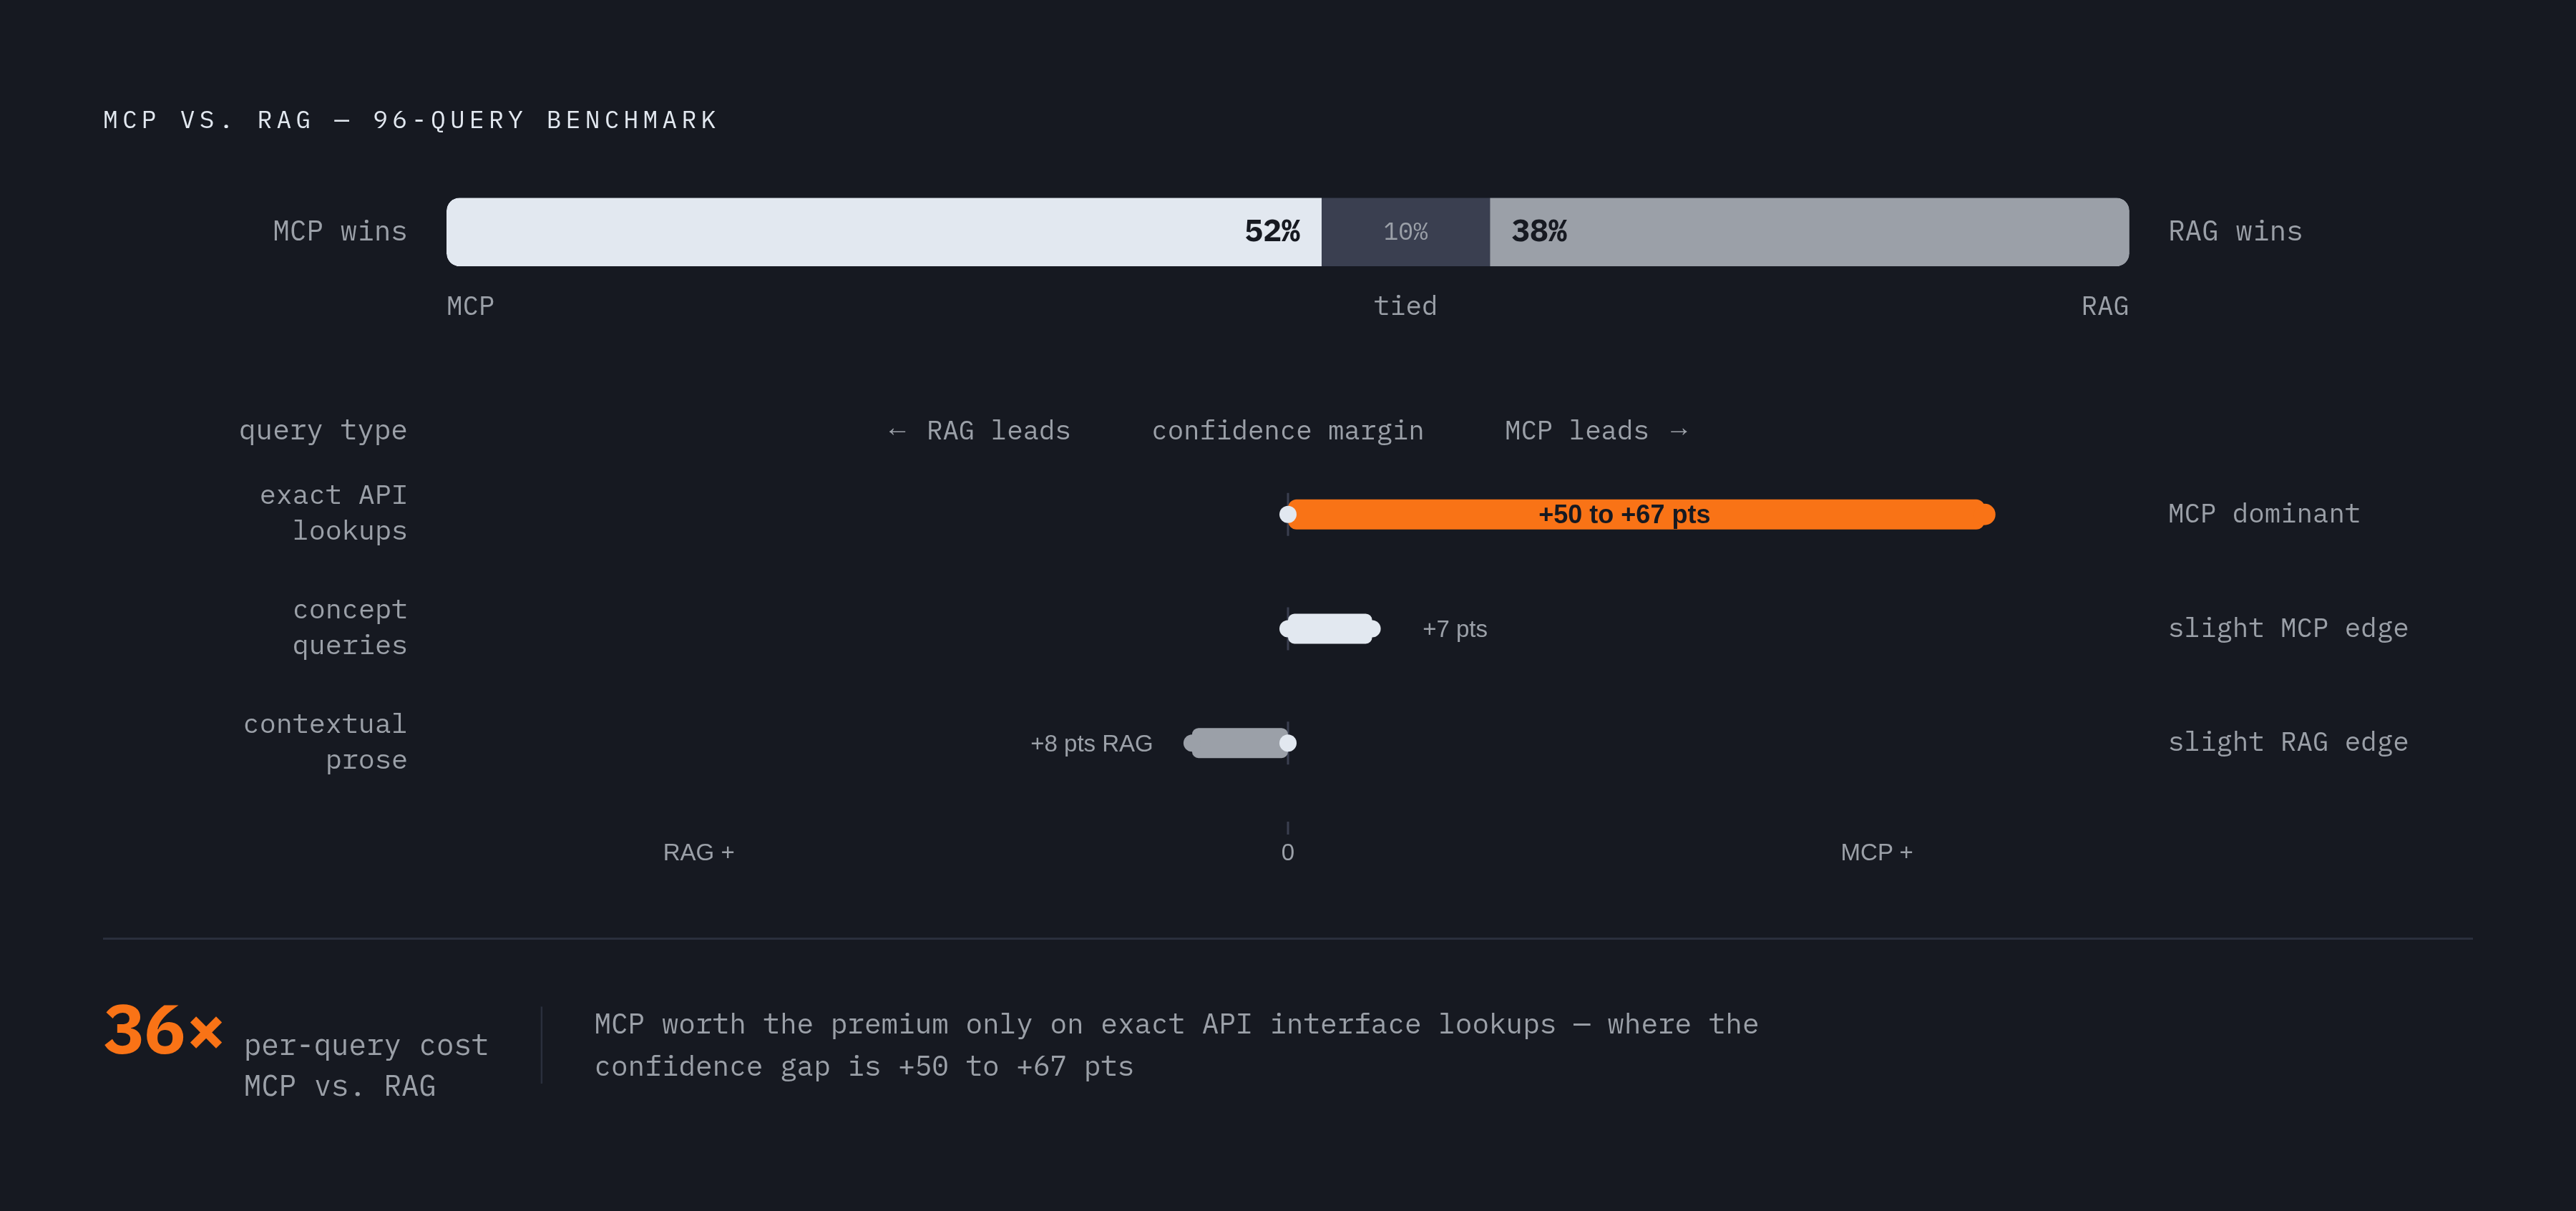
Task: Select the white +7 pts margin bar
Action: [x=1330, y=628]
